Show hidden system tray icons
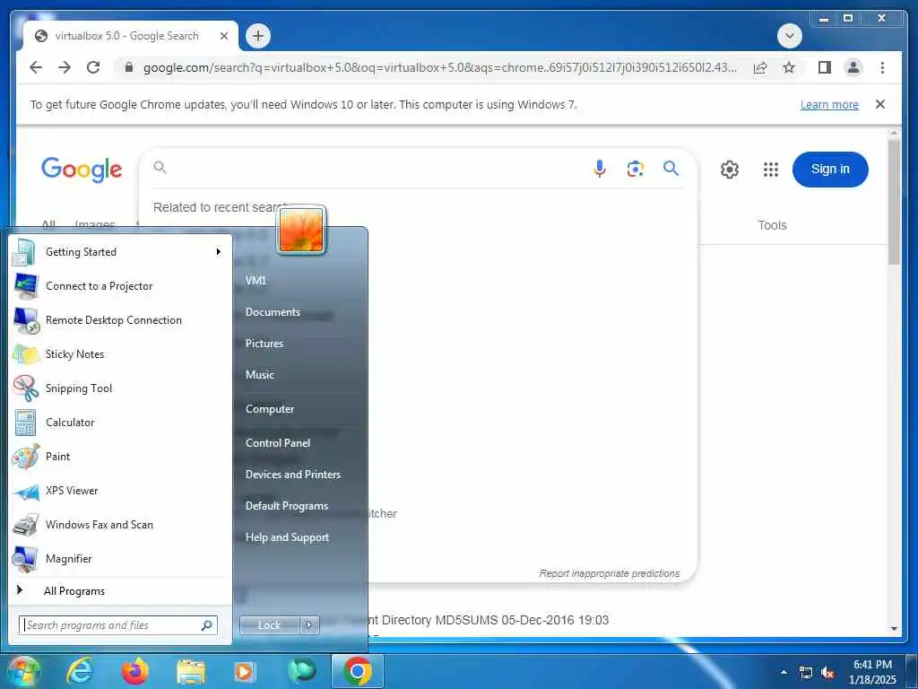The height and width of the screenshot is (689, 918). point(784,672)
